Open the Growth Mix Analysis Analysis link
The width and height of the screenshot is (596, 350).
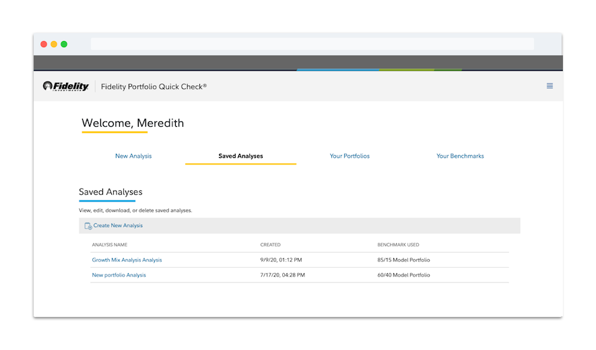(x=127, y=260)
